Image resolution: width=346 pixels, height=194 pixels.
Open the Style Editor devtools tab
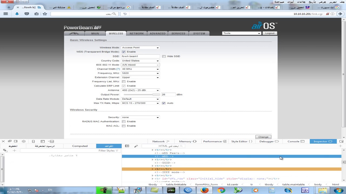[242, 141]
